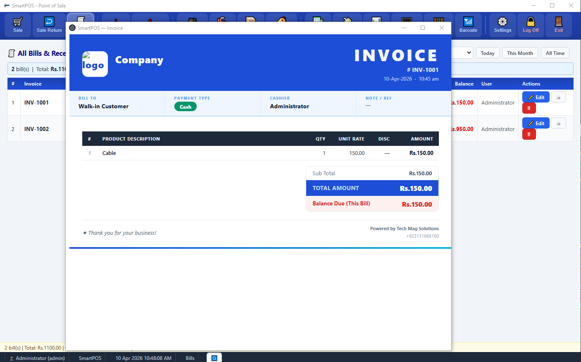Filter bills by This Month
The width and height of the screenshot is (581, 362).
coord(520,53)
